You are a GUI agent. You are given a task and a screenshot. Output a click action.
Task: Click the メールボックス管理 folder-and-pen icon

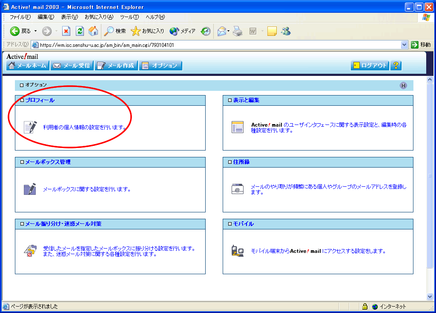coord(30,189)
